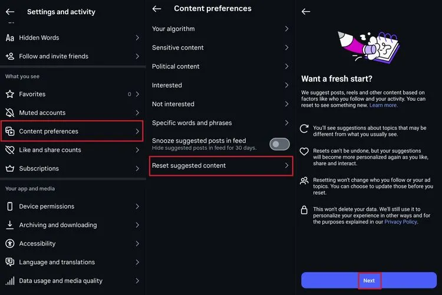Go back from Settings and activity

click(10, 12)
